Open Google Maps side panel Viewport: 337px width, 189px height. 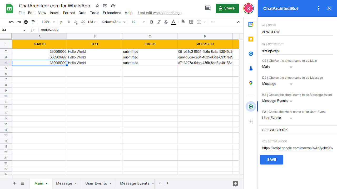[251, 83]
